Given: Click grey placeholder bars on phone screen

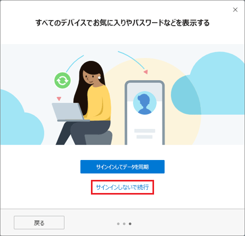Looking at the screenshot, I should pyautogui.click(x=145, y=134).
